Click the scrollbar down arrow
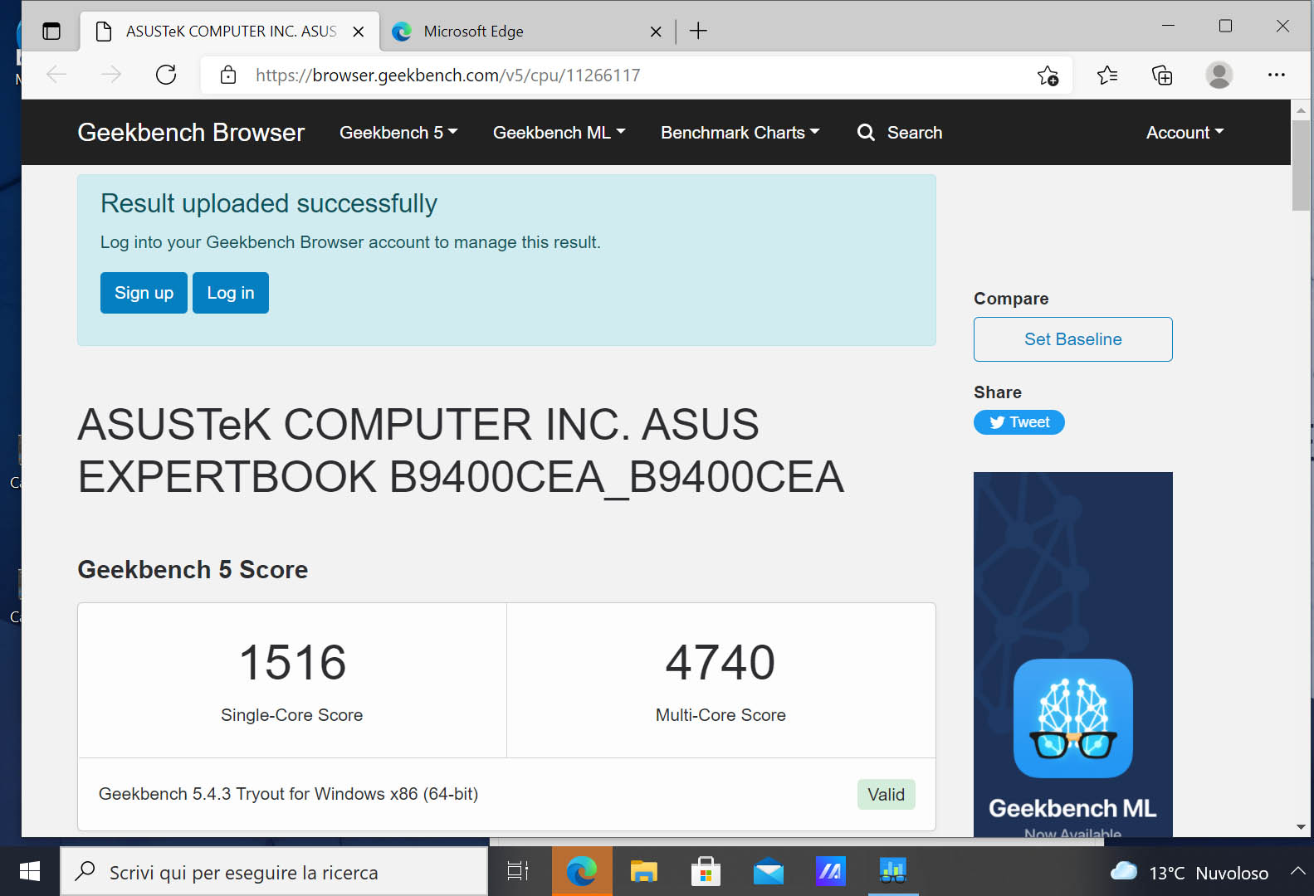Viewport: 1314px width, 896px height. (1301, 827)
